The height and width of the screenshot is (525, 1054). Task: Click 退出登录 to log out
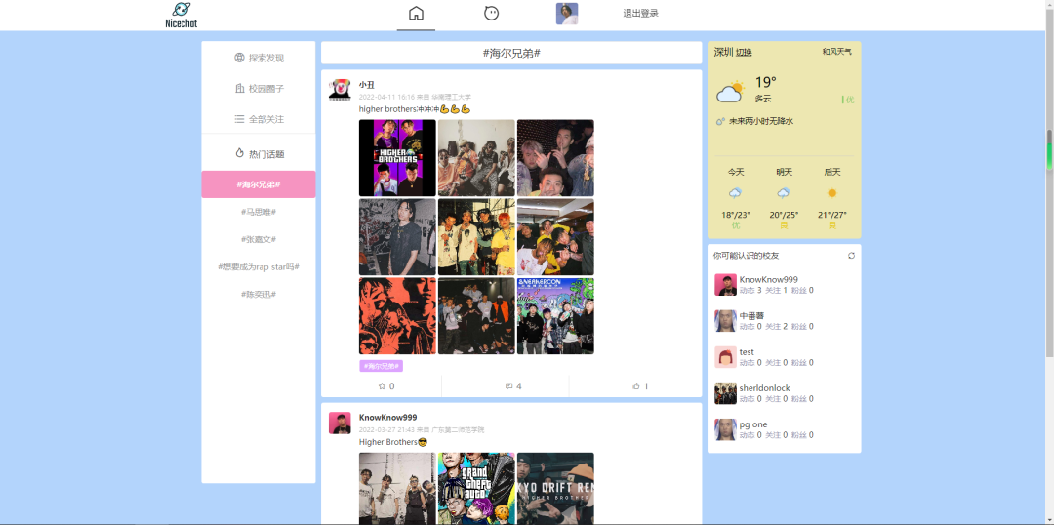(640, 14)
